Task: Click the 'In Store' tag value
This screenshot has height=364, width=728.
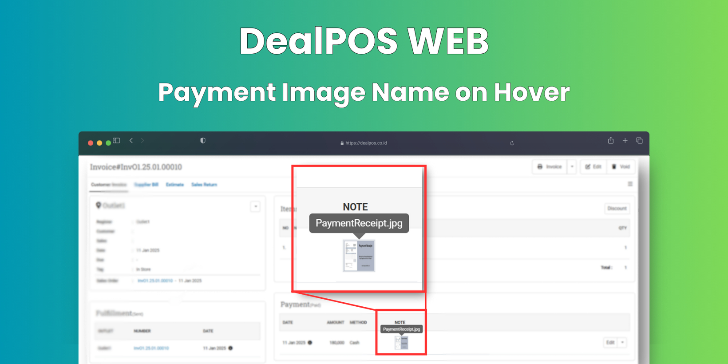Action: pos(143,269)
